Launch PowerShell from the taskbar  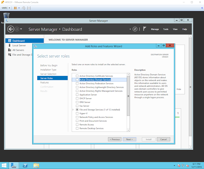pyautogui.click(x=25, y=166)
